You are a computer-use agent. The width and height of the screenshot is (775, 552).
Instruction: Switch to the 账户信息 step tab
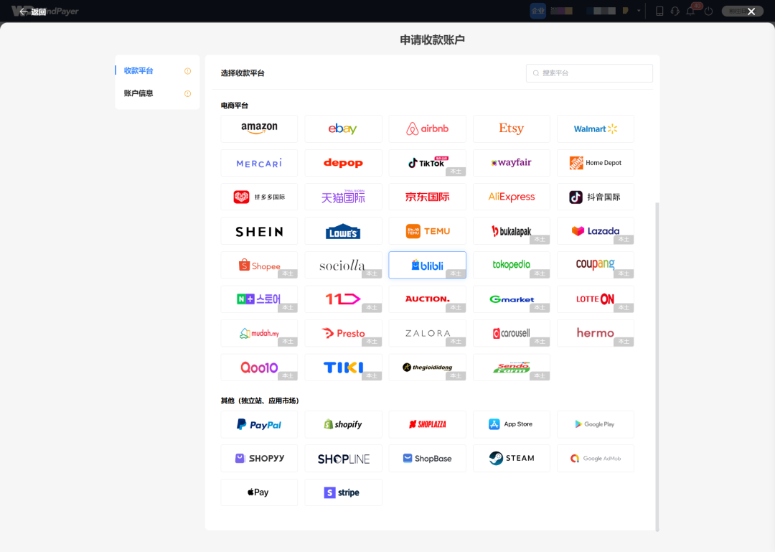tap(157, 93)
